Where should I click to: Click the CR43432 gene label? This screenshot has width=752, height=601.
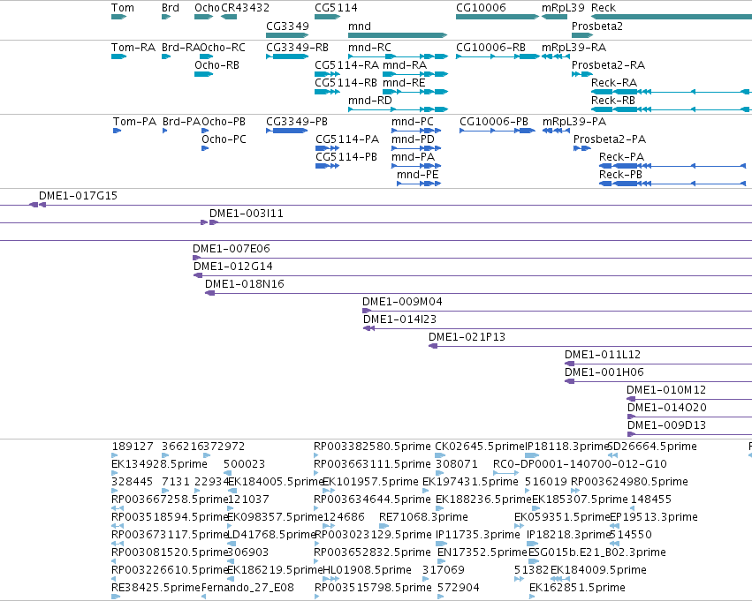[x=245, y=8]
